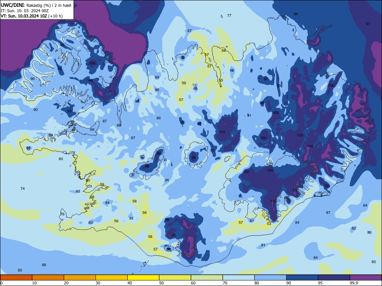382x286 pixels.
Task: Click the legend label '20'
Action: pyautogui.click(x=66, y=283)
